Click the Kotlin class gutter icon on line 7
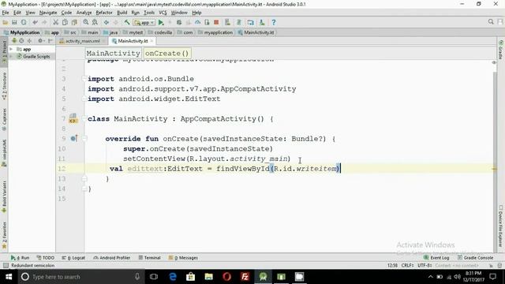 (73, 118)
